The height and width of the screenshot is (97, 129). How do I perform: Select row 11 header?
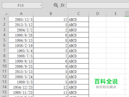pos(4,71)
